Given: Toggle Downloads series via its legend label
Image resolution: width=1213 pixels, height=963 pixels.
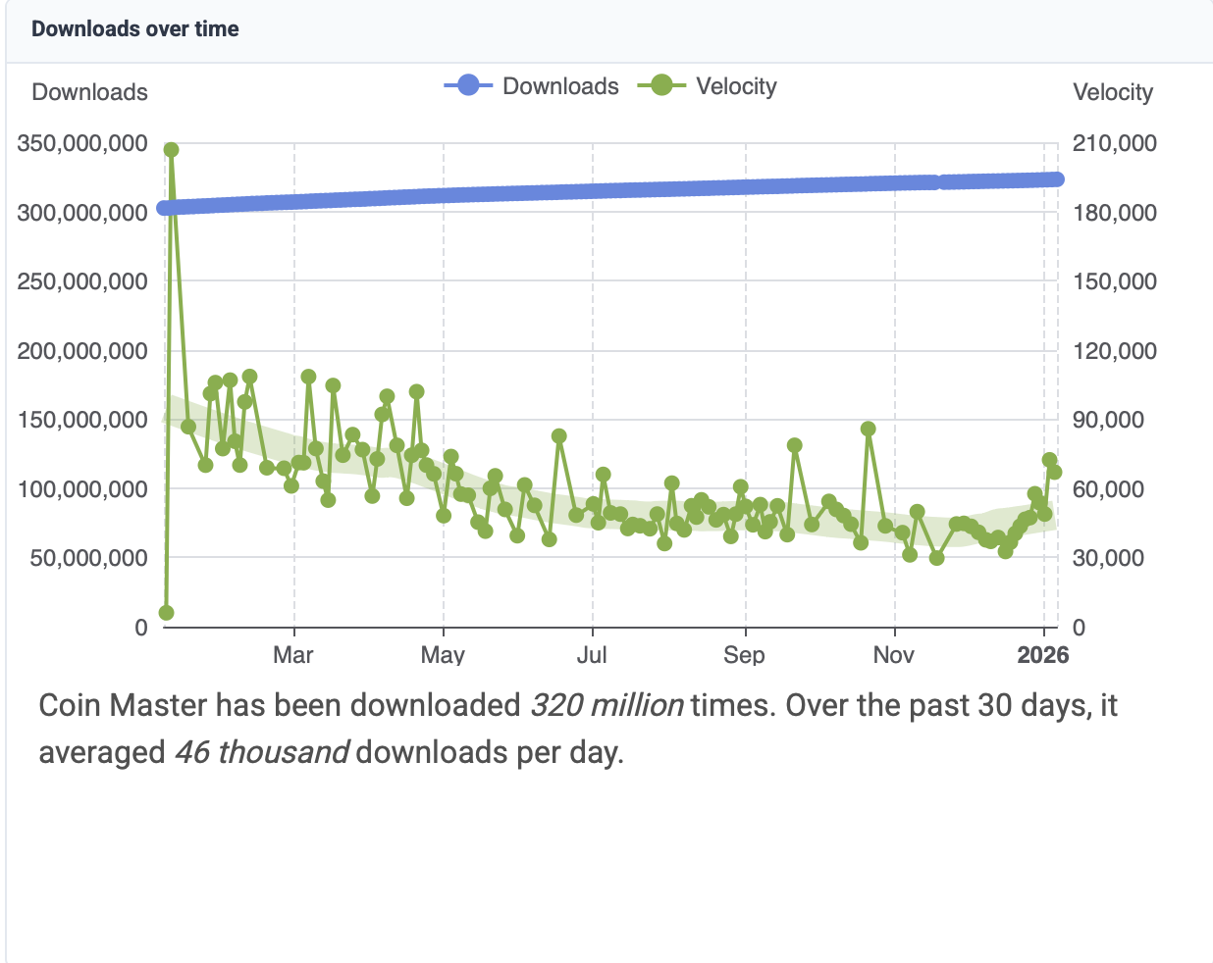Looking at the screenshot, I should [560, 86].
